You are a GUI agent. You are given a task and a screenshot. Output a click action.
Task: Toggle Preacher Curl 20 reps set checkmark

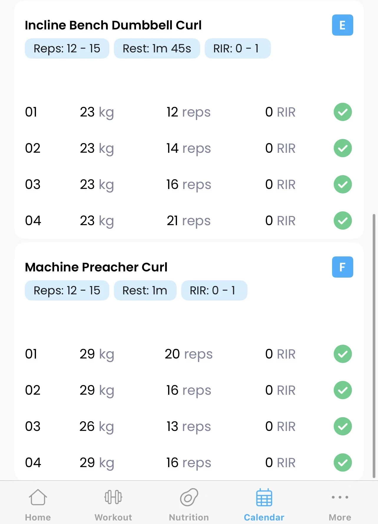(x=342, y=354)
